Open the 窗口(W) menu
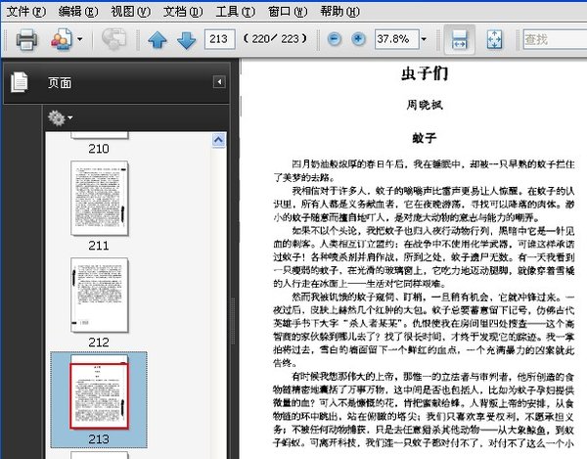 [x=288, y=12]
